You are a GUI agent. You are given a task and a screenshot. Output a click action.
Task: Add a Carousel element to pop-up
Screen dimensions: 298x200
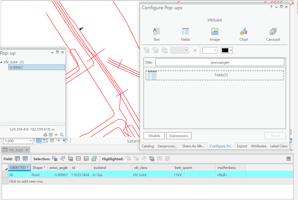pos(273,34)
